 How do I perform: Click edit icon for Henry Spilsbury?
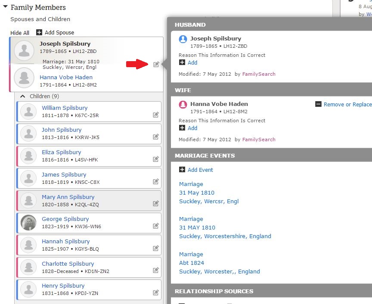[x=156, y=293]
